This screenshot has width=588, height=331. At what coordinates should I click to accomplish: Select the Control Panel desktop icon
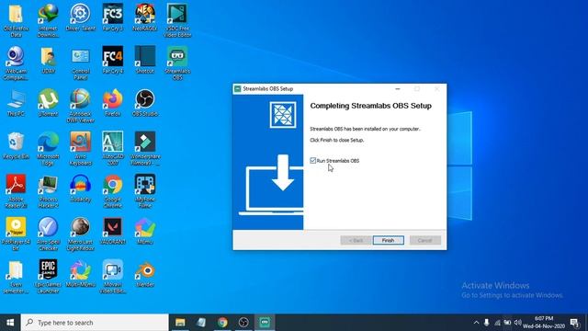point(80,63)
